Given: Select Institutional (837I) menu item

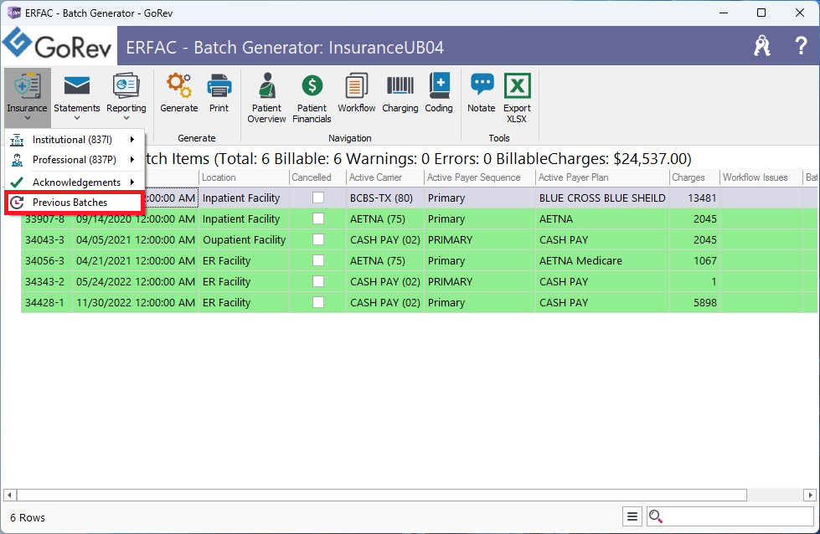Looking at the screenshot, I should click(75, 140).
